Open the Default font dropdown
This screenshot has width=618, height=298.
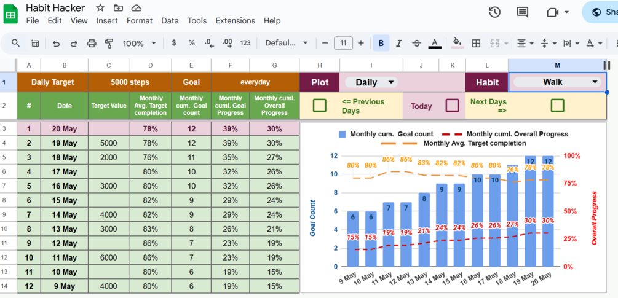tap(287, 43)
